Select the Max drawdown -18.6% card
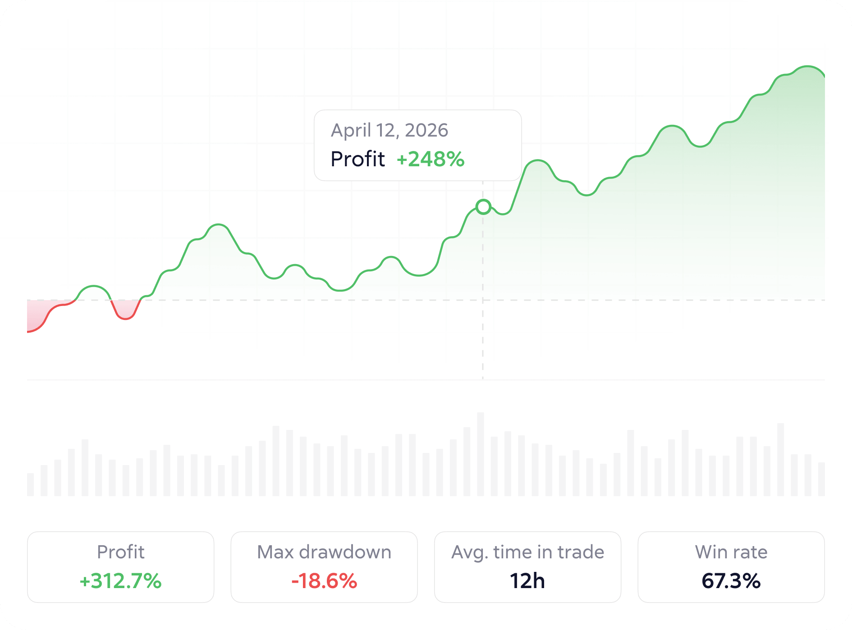852x630 pixels. click(324, 567)
